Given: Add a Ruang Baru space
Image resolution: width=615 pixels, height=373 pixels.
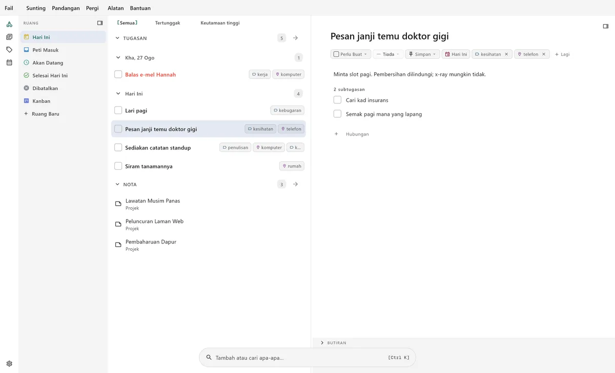Looking at the screenshot, I should (63, 114).
